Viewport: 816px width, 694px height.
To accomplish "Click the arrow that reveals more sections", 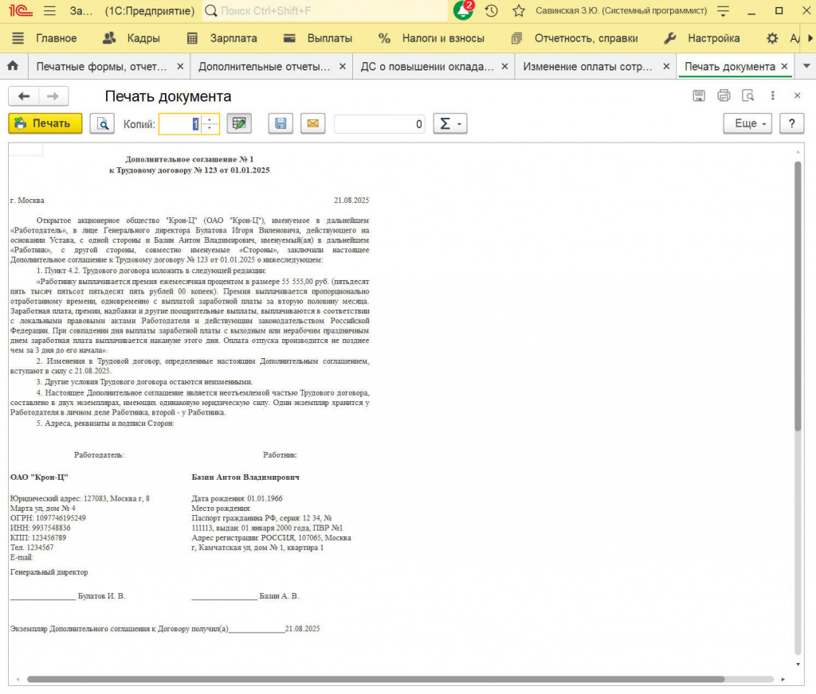I will (x=810, y=38).
